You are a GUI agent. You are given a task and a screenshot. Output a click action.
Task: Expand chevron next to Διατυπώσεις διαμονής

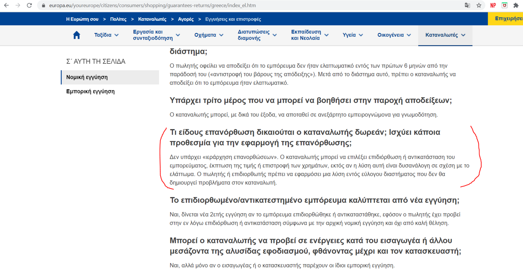275,35
